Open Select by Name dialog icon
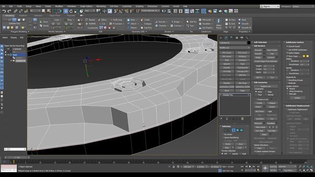Image resolution: width=315 pixels, height=177 pixels. [49, 11]
